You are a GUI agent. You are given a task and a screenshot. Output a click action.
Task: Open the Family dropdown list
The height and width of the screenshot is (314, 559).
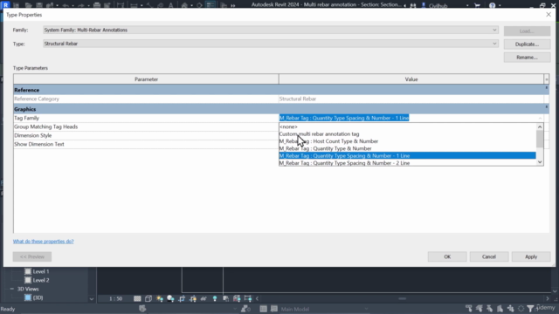270,30
